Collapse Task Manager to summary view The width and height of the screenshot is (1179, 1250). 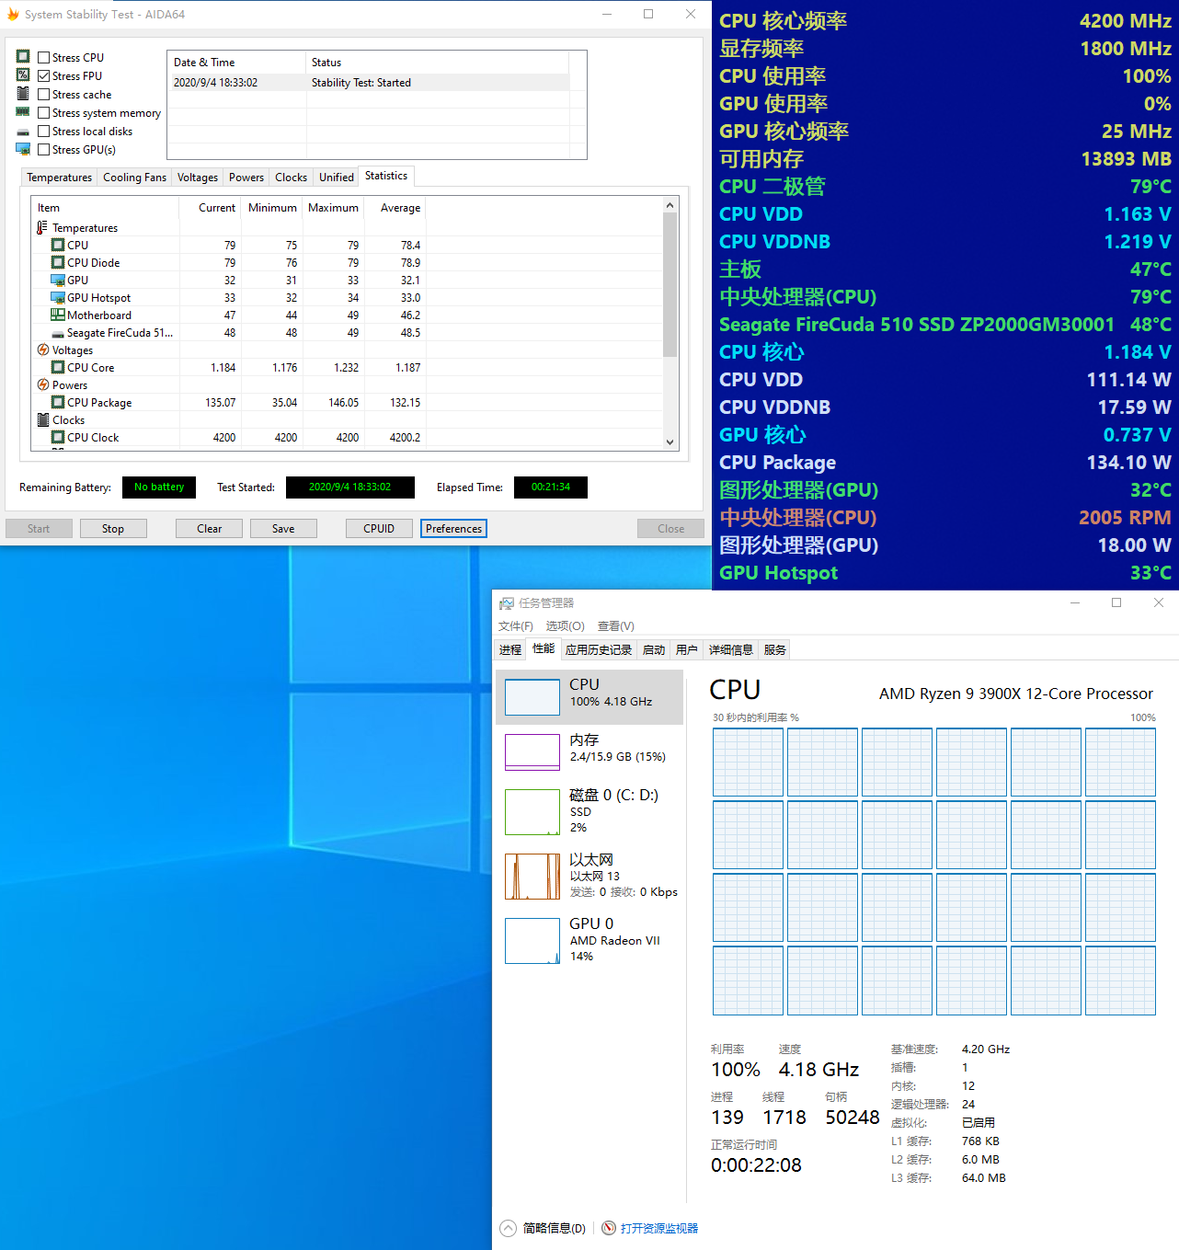coord(544,1228)
